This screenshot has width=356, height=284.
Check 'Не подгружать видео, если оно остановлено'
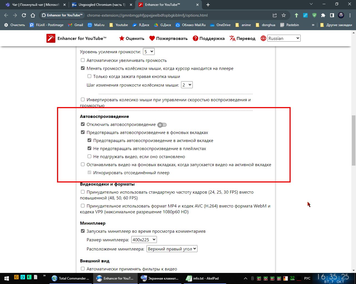[x=89, y=156]
